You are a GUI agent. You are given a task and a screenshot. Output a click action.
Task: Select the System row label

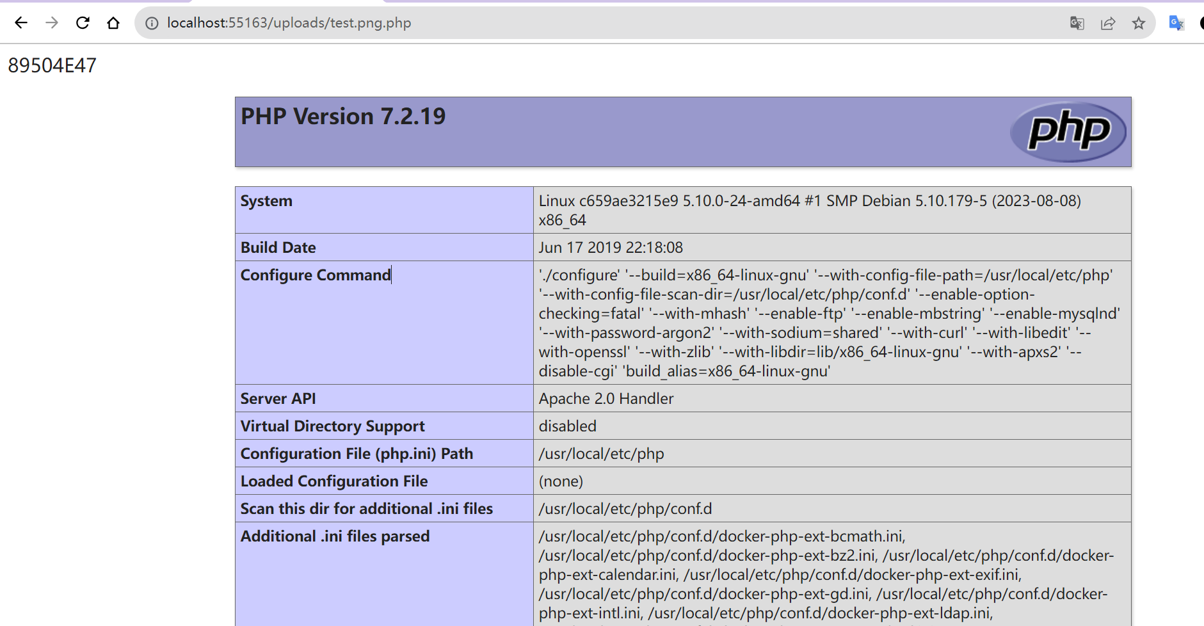tap(266, 201)
